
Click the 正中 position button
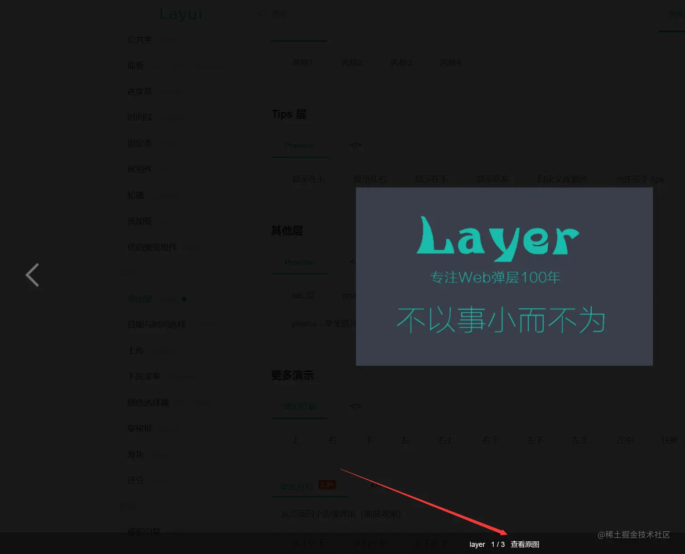625,440
